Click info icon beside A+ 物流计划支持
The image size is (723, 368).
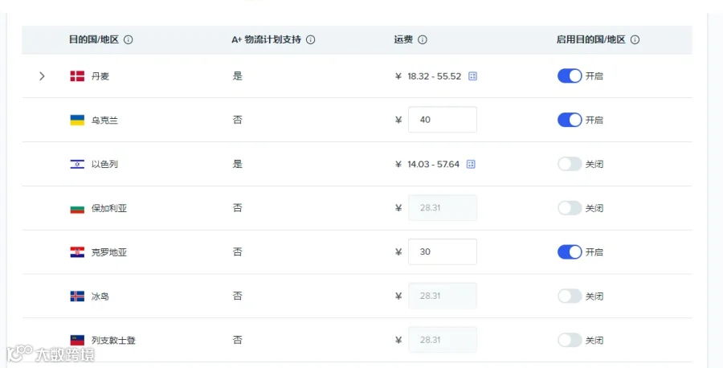311,39
